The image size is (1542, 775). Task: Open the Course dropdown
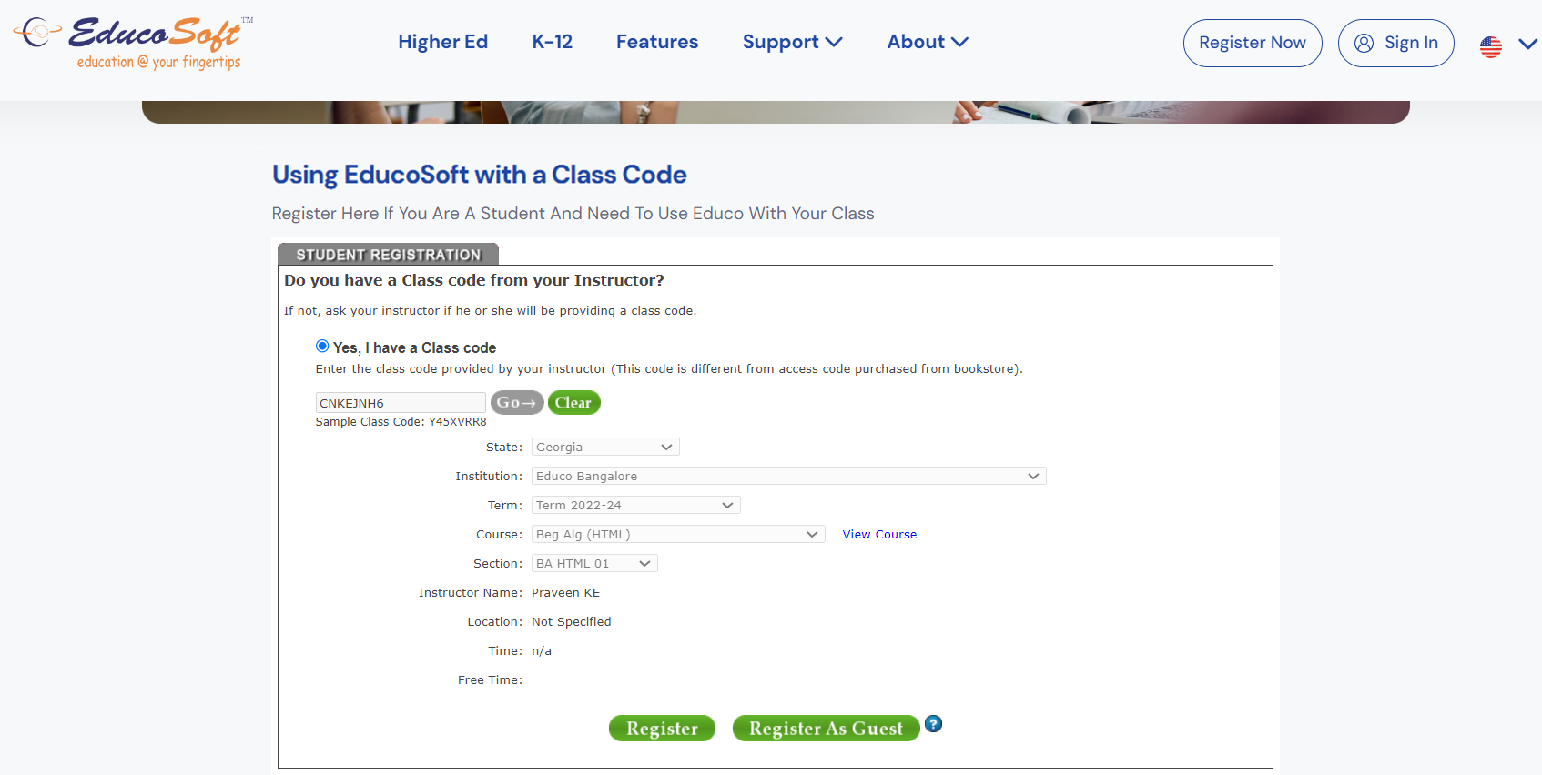678,534
